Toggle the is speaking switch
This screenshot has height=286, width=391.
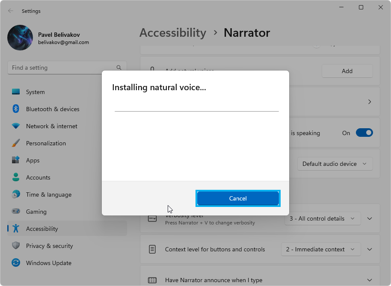[x=364, y=133]
